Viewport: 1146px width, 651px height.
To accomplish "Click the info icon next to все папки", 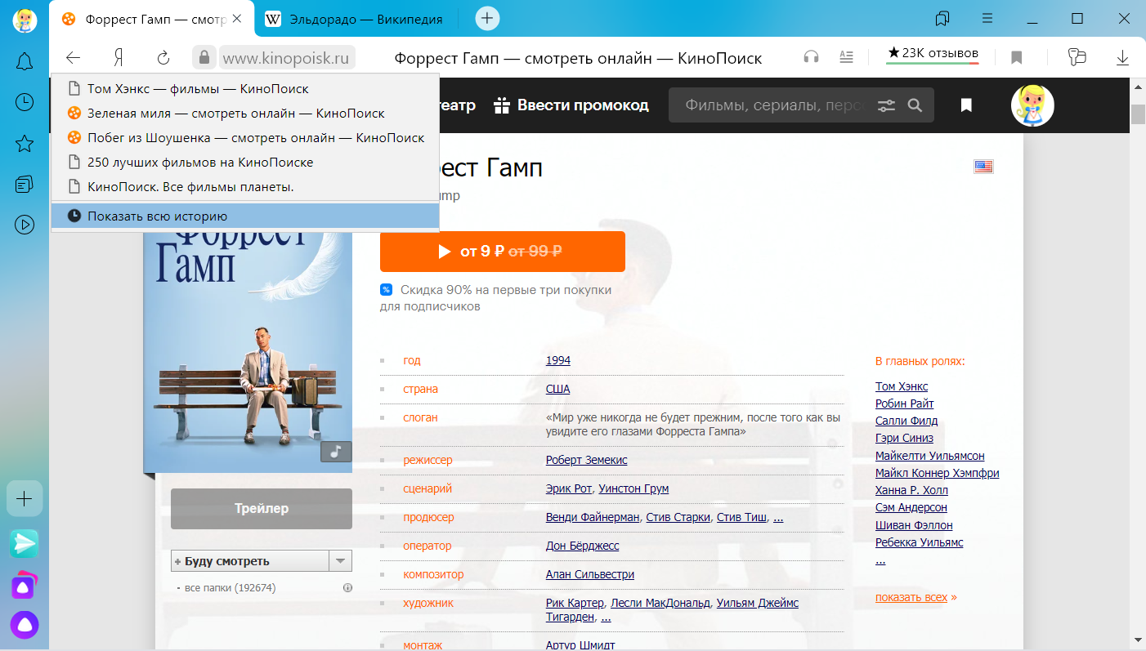I will [347, 588].
